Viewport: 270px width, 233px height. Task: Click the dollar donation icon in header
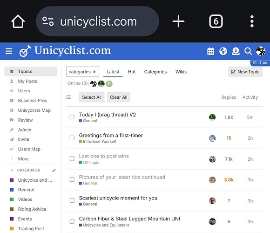236,51
